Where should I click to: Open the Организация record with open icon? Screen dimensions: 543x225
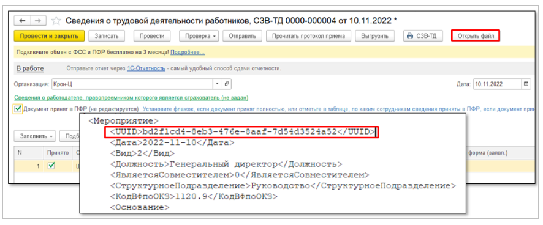(x=227, y=84)
